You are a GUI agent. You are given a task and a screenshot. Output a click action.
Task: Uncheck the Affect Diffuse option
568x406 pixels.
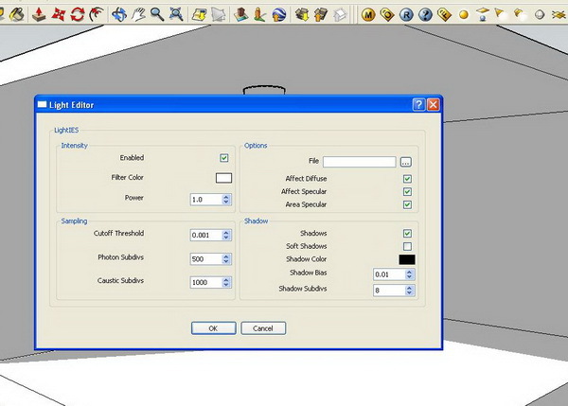pos(407,178)
